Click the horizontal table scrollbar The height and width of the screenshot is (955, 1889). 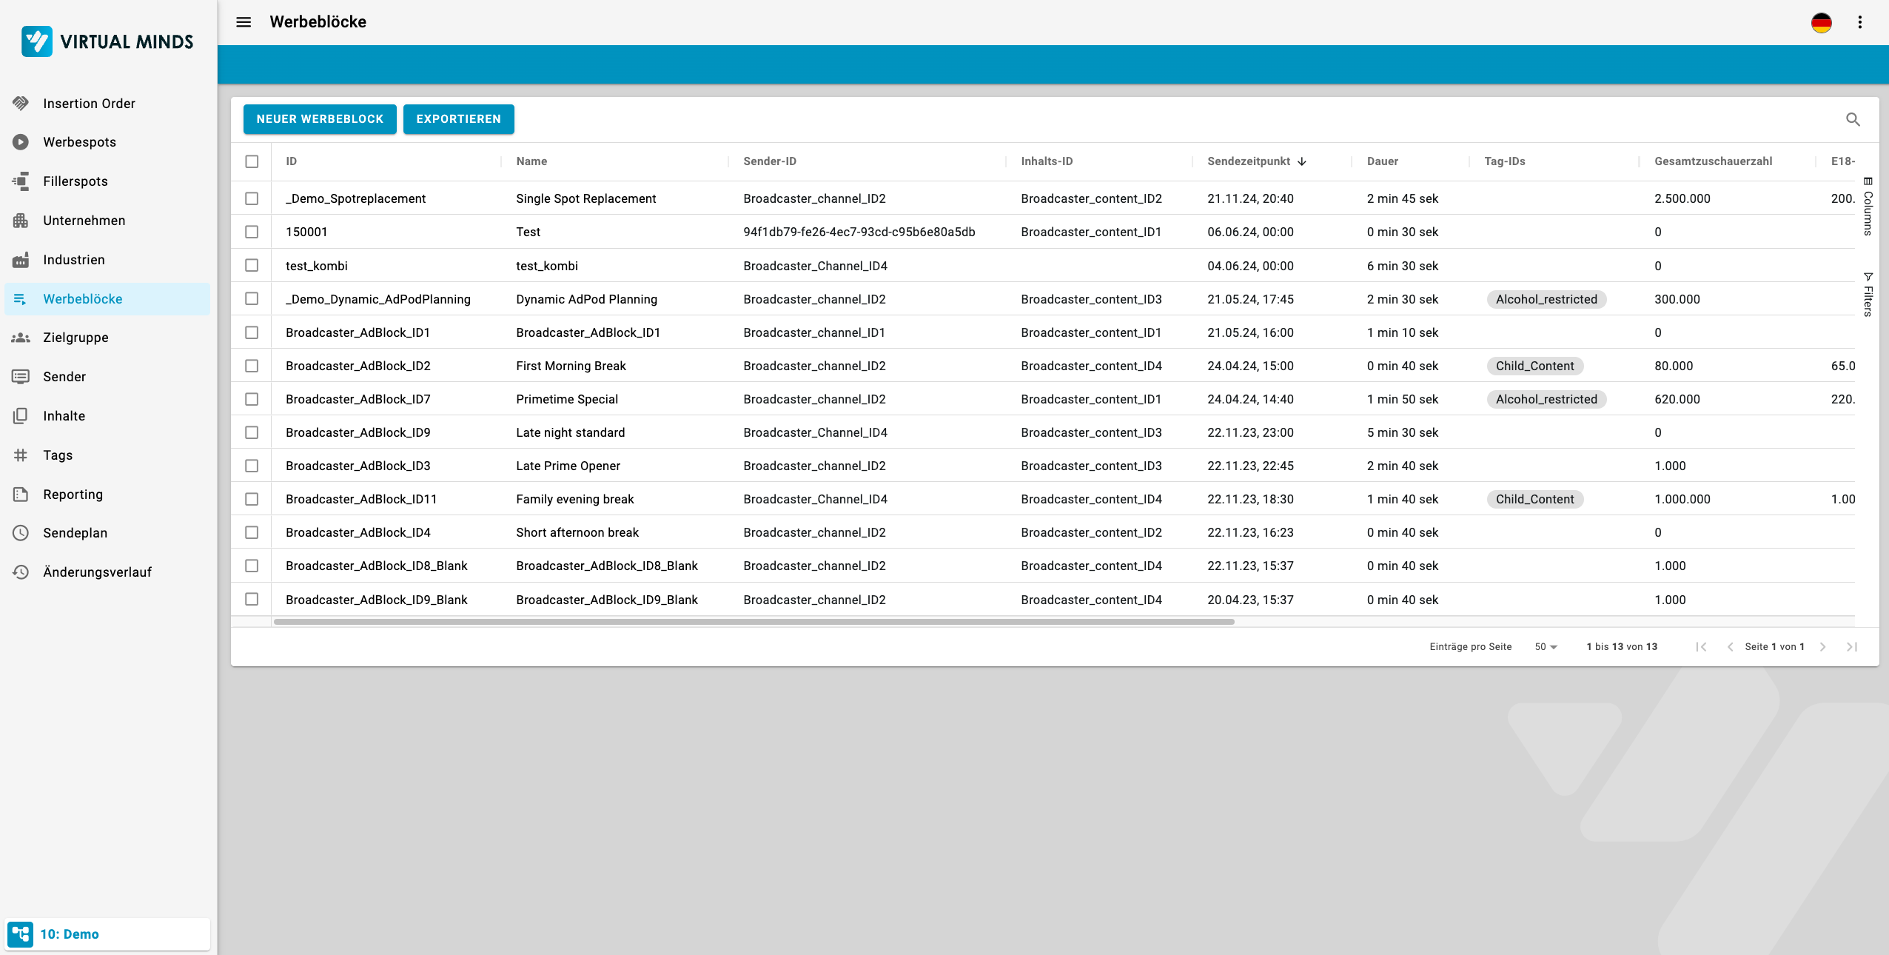click(x=754, y=622)
